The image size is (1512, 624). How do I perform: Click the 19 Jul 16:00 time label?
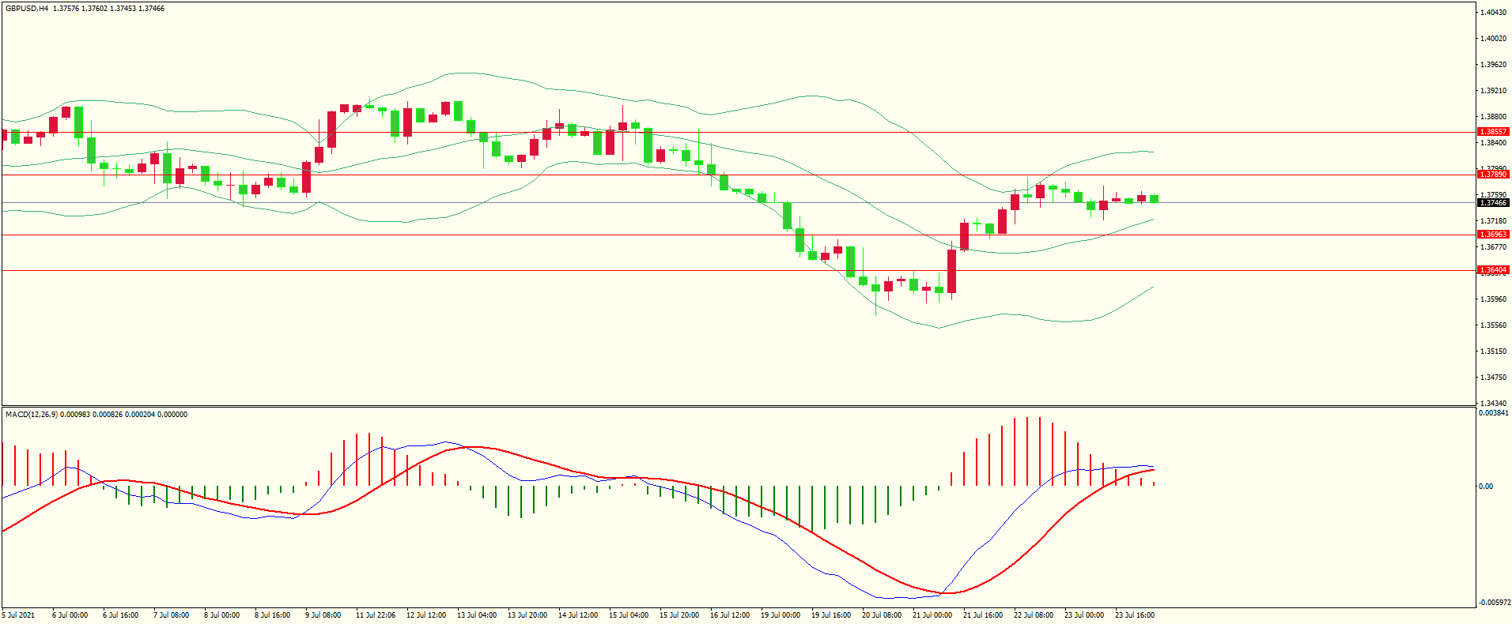tap(831, 615)
